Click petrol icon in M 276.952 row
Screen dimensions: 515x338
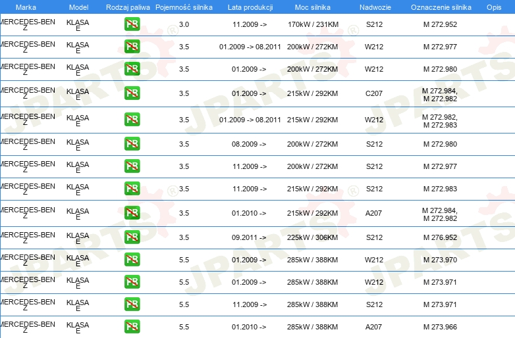132,237
